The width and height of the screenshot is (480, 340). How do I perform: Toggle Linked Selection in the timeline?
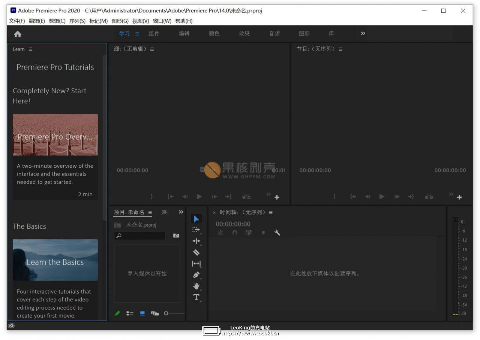[249, 233]
